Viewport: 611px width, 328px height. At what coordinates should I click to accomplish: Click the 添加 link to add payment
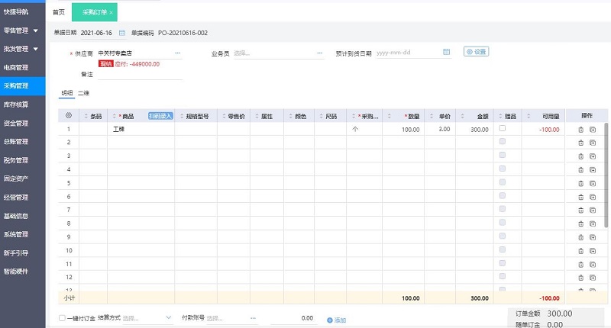336,320
